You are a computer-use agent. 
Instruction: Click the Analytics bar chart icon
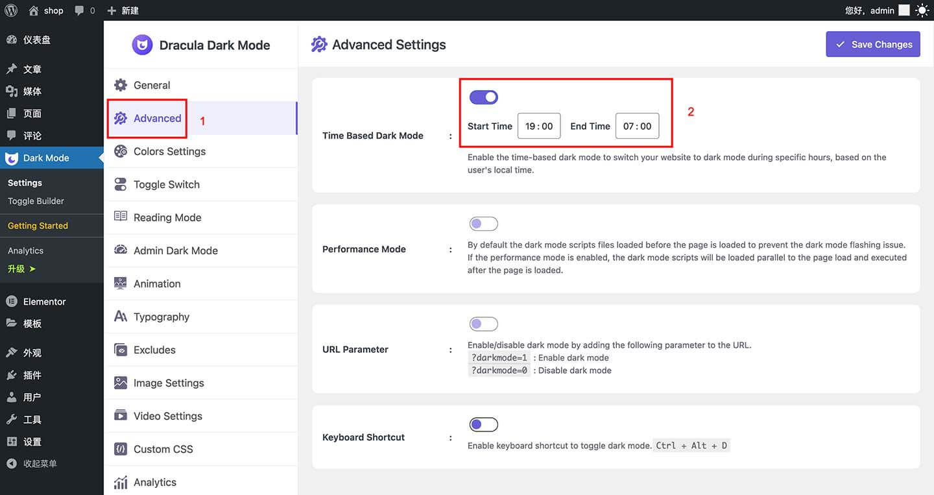121,482
